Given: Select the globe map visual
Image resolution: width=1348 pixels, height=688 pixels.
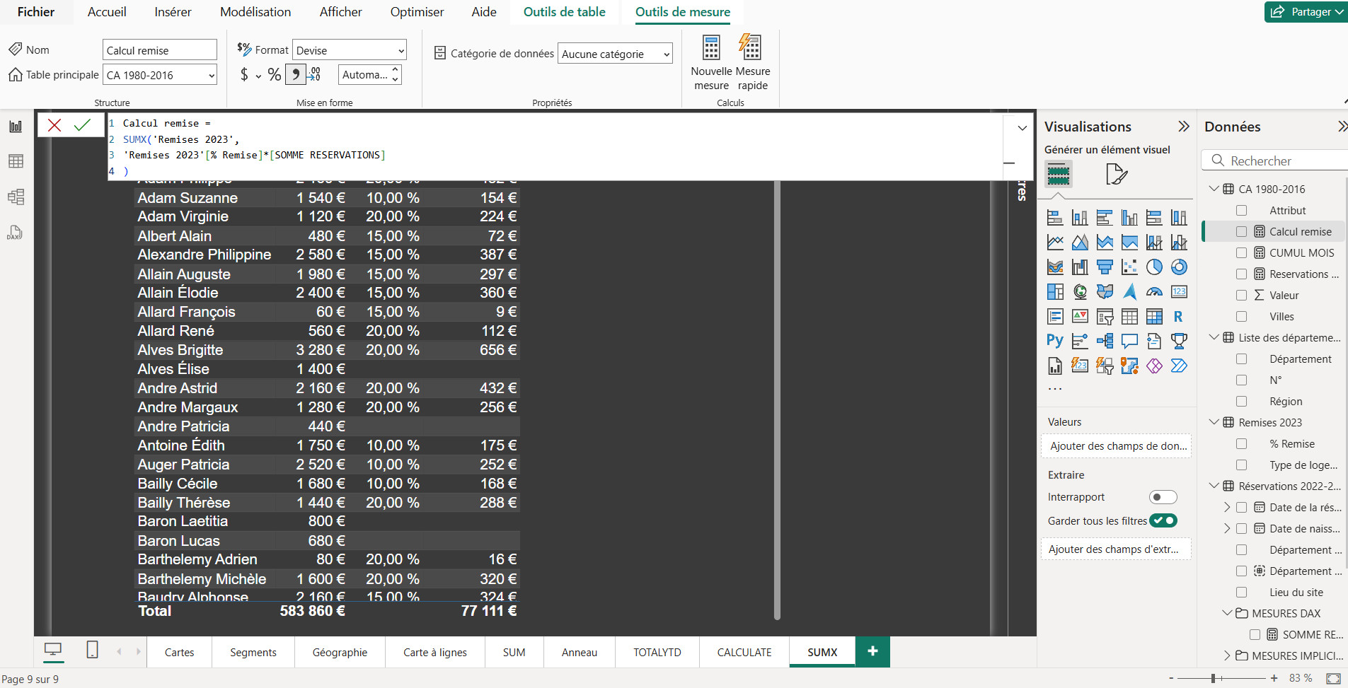Looking at the screenshot, I should (x=1080, y=291).
